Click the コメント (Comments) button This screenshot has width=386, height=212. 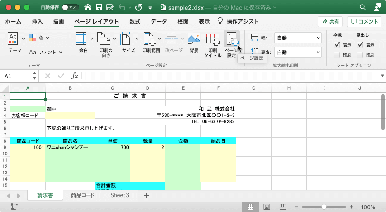pos(364,22)
